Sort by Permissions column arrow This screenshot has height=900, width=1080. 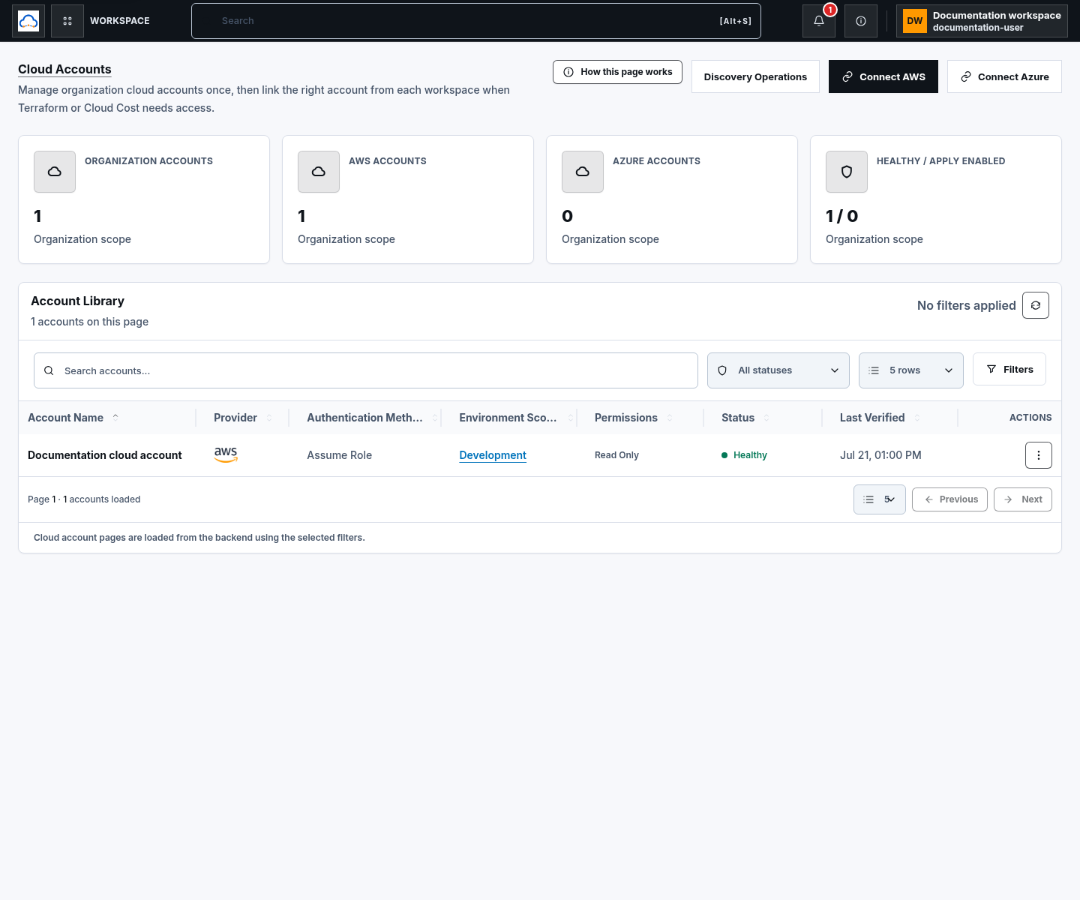coord(670,418)
